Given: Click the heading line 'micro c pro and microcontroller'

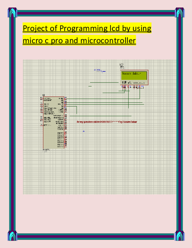Looking at the screenshot, I should click(79, 40).
